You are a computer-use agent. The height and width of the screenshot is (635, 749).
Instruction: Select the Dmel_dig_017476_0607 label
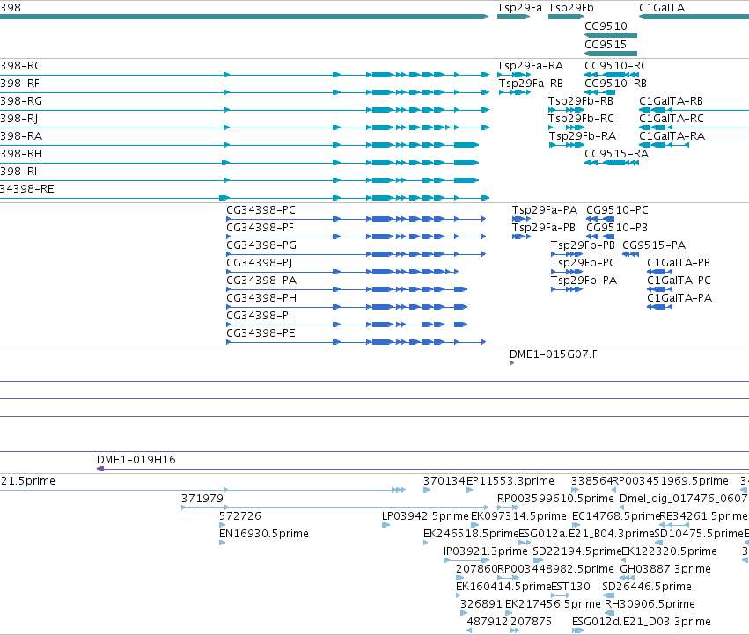pyautogui.click(x=683, y=499)
